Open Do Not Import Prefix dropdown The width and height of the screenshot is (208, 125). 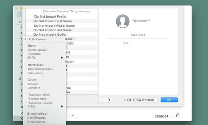tap(50, 17)
